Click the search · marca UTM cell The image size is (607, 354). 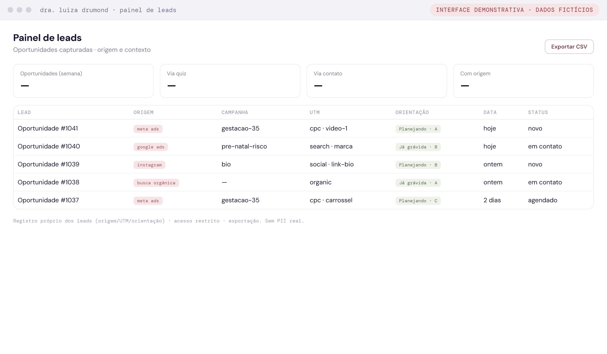(x=331, y=146)
